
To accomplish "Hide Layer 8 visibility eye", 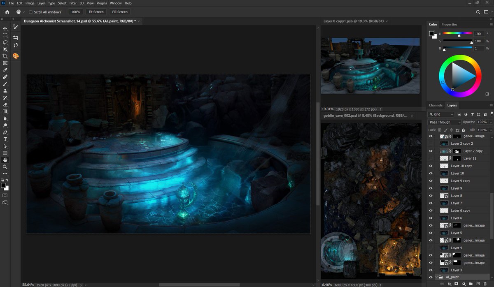I will 431,196.
